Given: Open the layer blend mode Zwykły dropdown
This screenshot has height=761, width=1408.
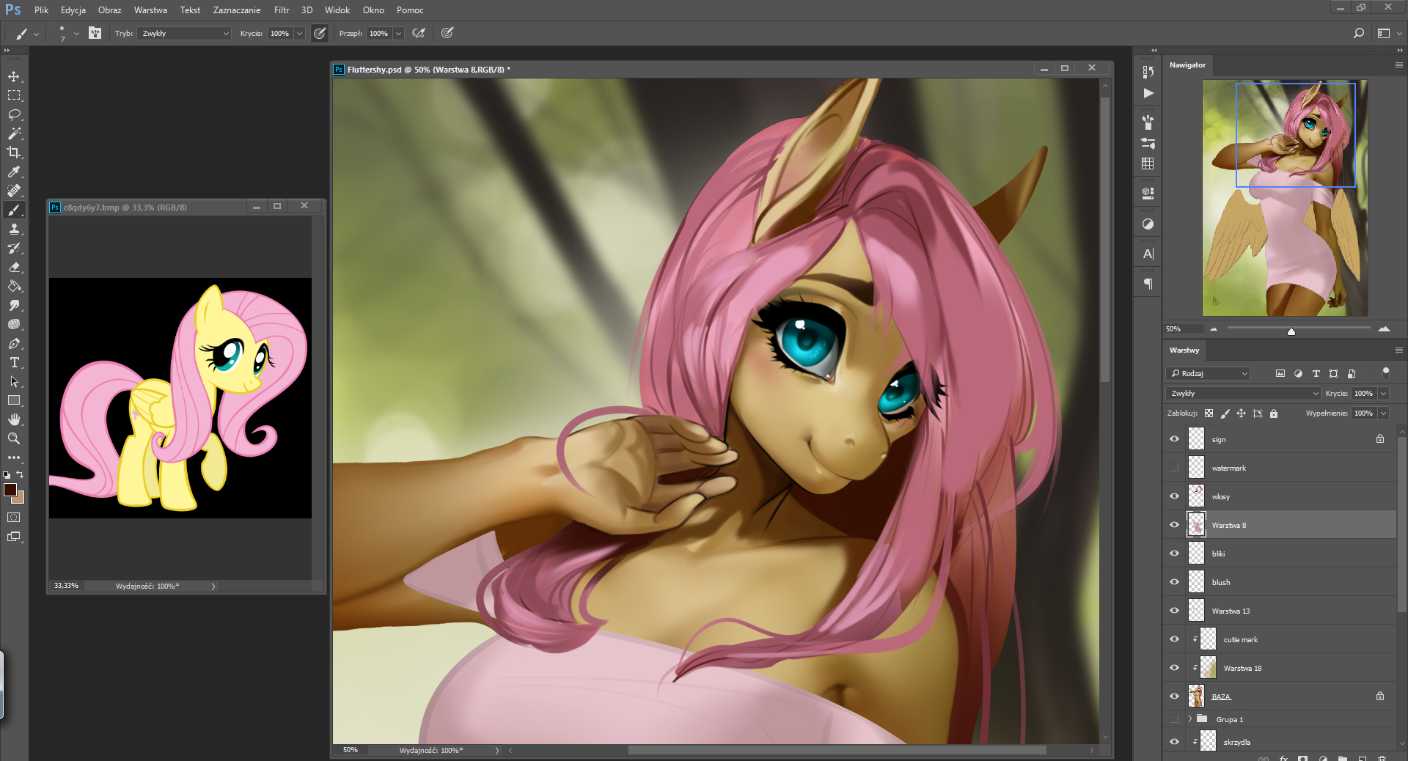Looking at the screenshot, I should click(1243, 394).
